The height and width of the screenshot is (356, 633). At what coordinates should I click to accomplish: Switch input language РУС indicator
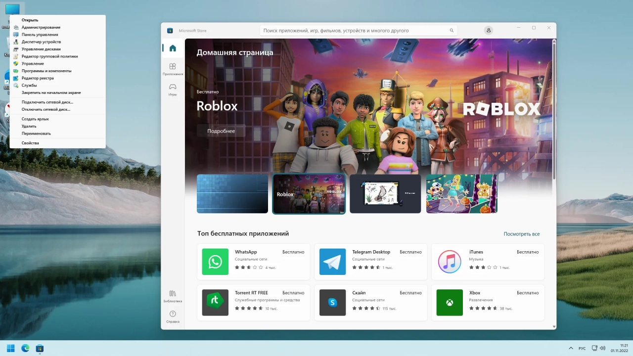click(582, 349)
